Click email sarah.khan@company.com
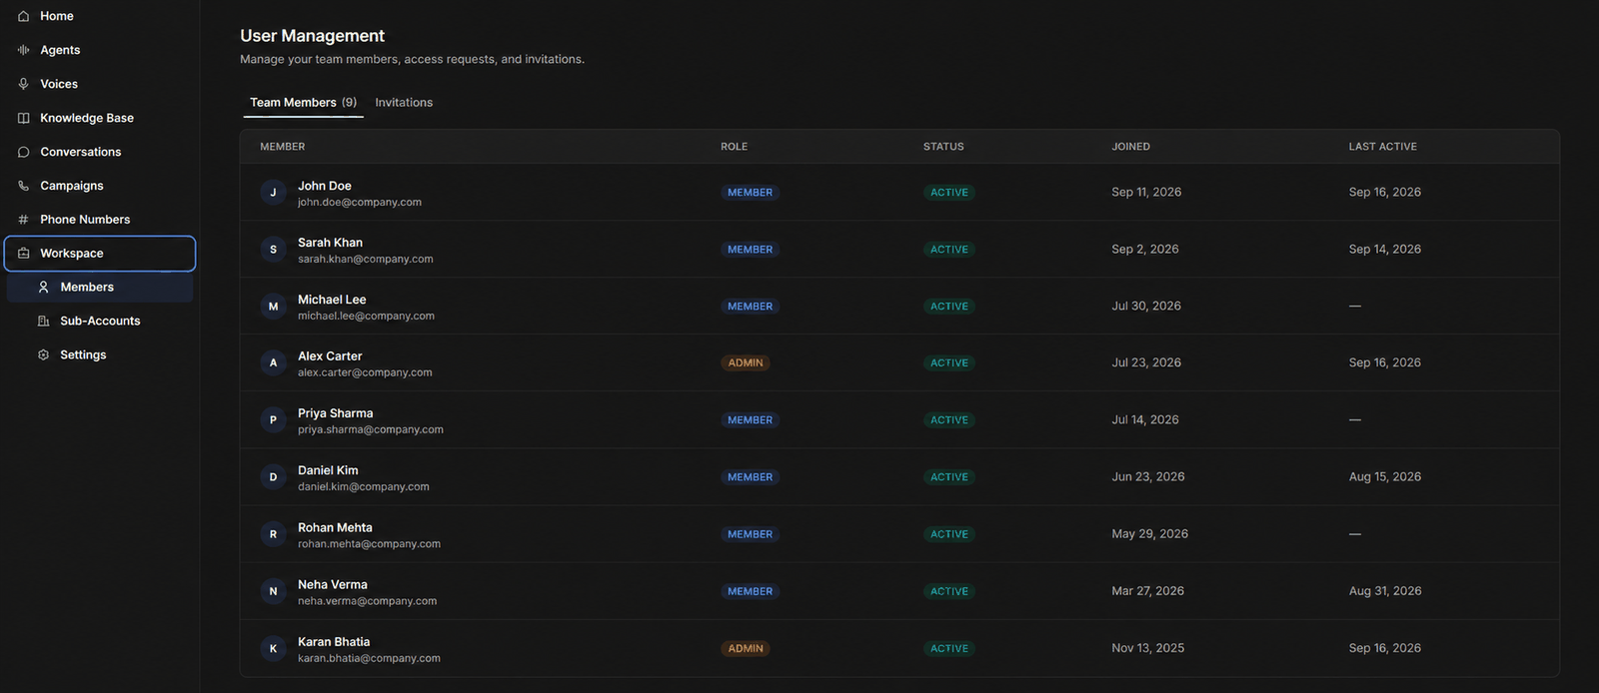Image resolution: width=1599 pixels, height=693 pixels. pos(366,260)
